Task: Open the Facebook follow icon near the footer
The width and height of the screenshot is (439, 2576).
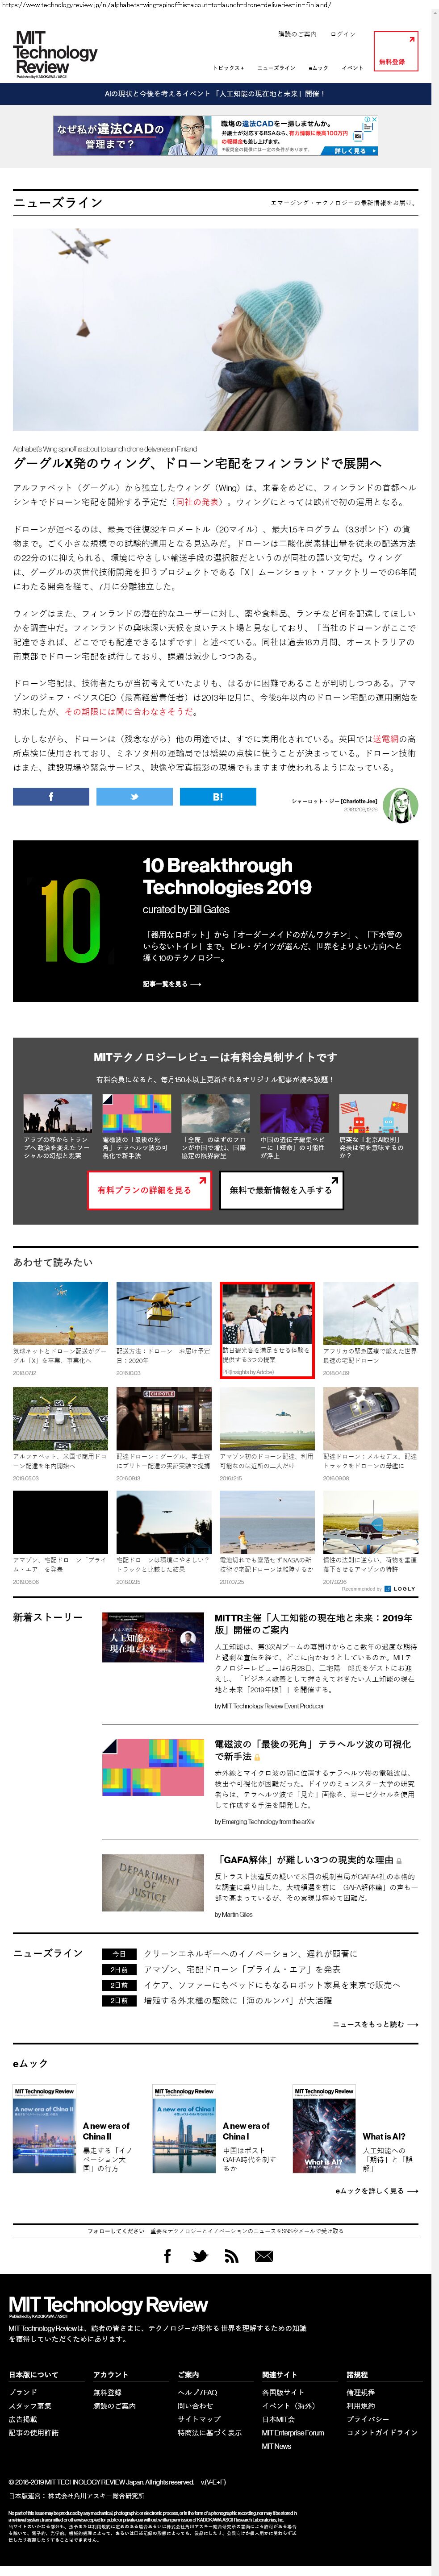Action: point(167,2256)
